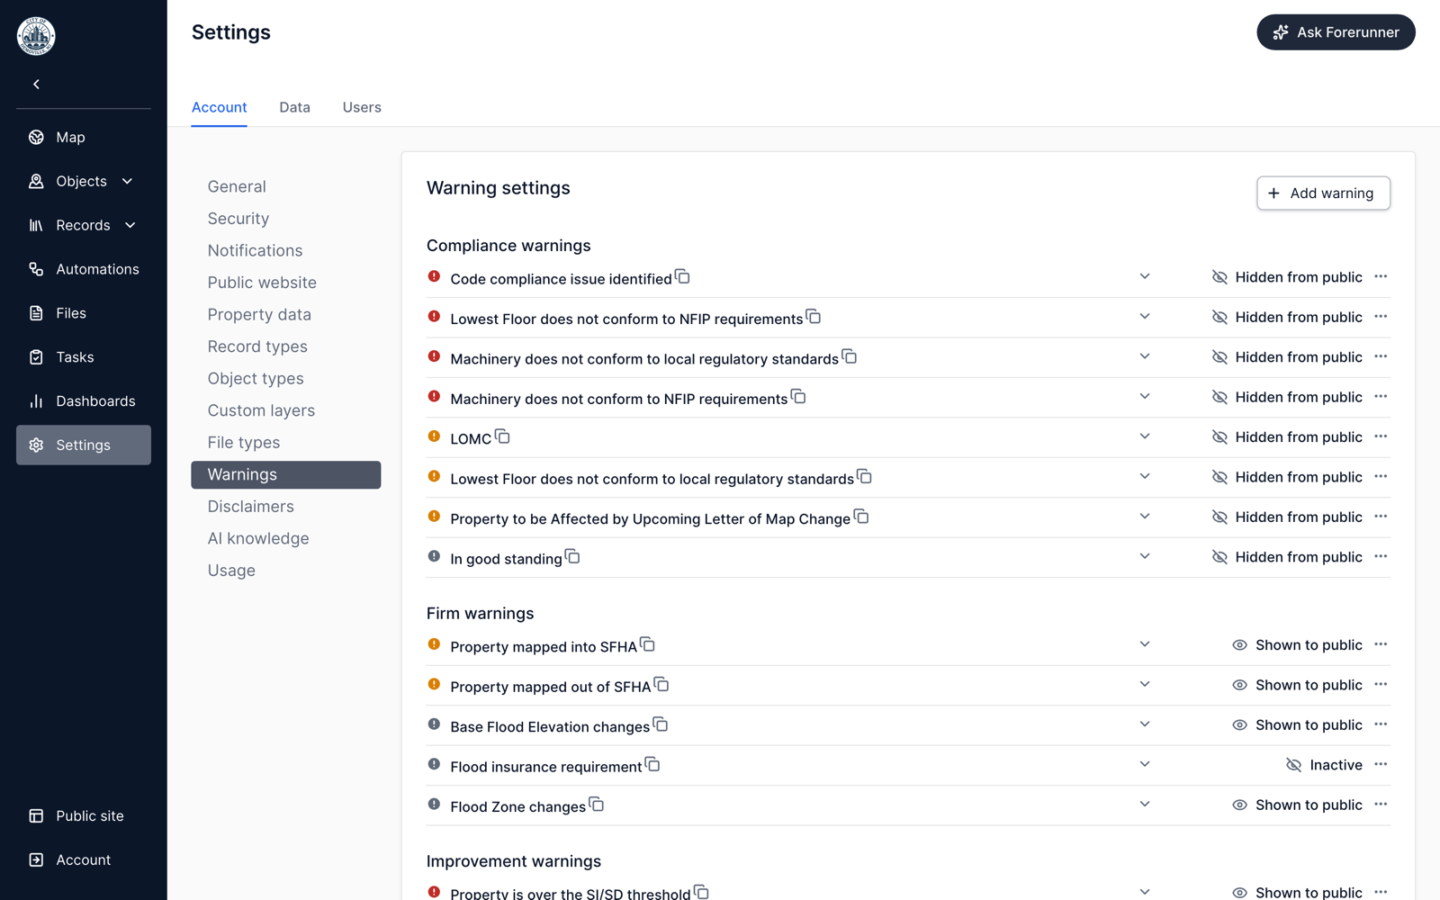Switch to the Data tab
The image size is (1440, 900).
294,107
